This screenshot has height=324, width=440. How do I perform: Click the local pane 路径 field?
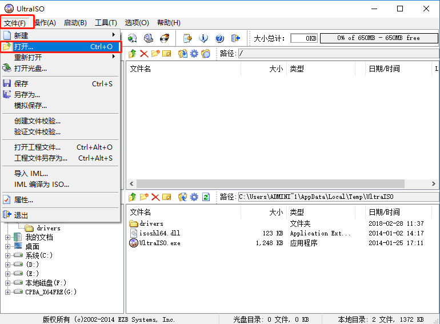pos(339,197)
